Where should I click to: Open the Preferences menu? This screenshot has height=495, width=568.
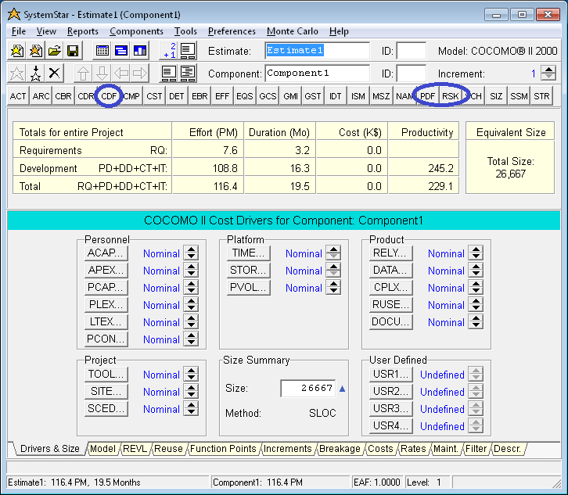click(232, 31)
